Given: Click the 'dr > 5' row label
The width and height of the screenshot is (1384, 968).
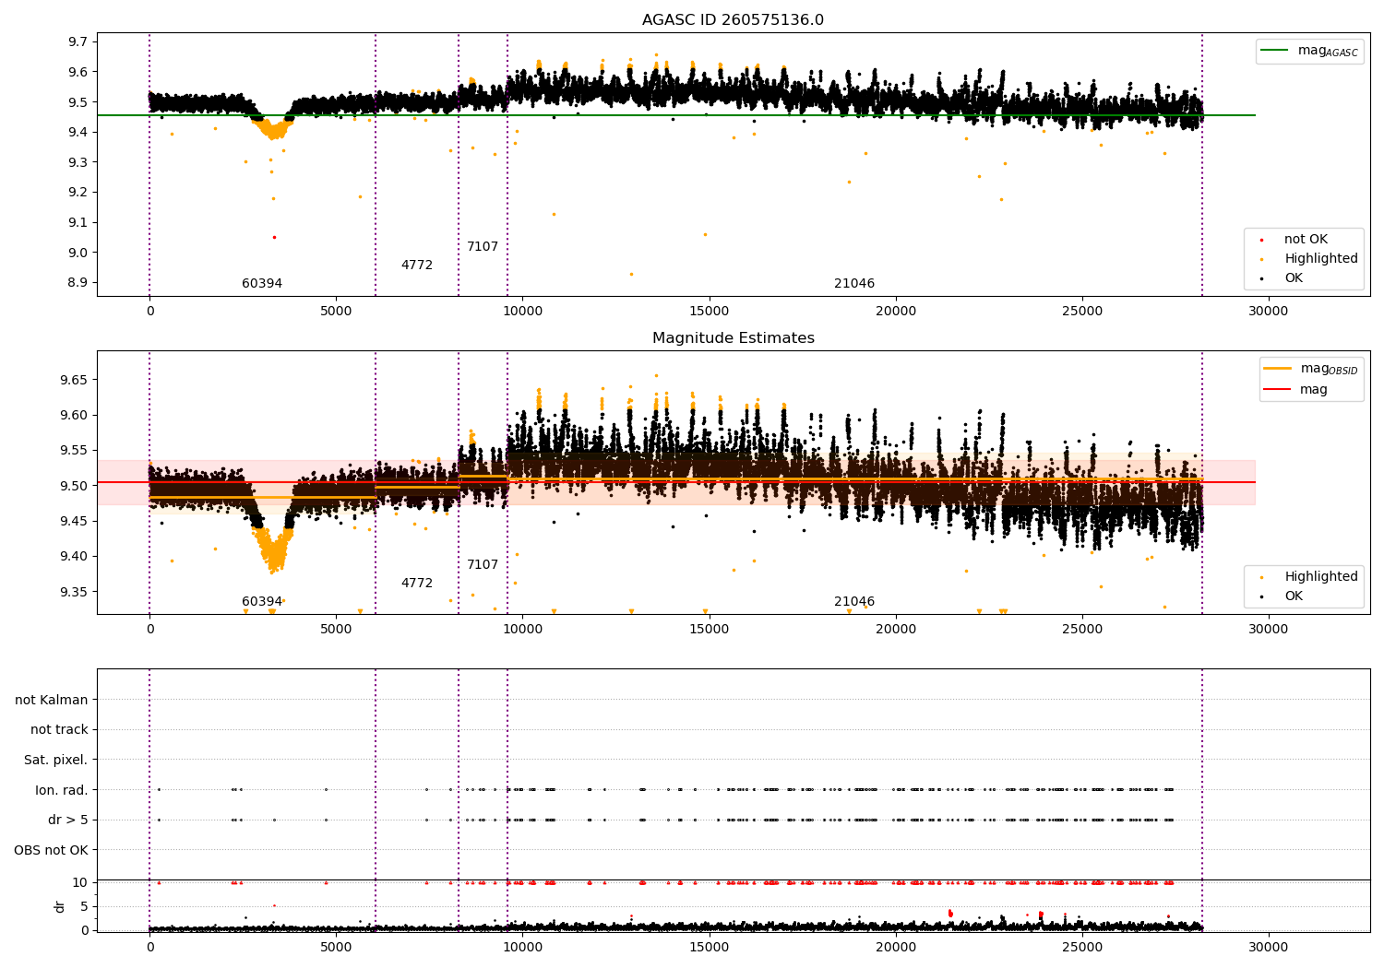Looking at the screenshot, I should (68, 820).
